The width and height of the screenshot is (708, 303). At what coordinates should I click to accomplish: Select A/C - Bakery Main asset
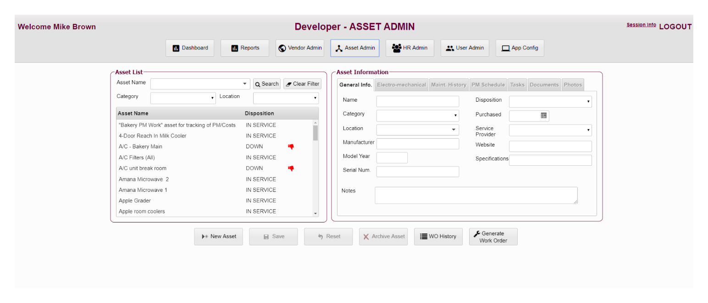[x=215, y=146]
